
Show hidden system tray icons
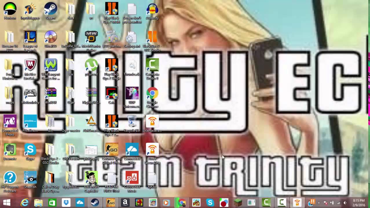pyautogui.click(x=319, y=203)
